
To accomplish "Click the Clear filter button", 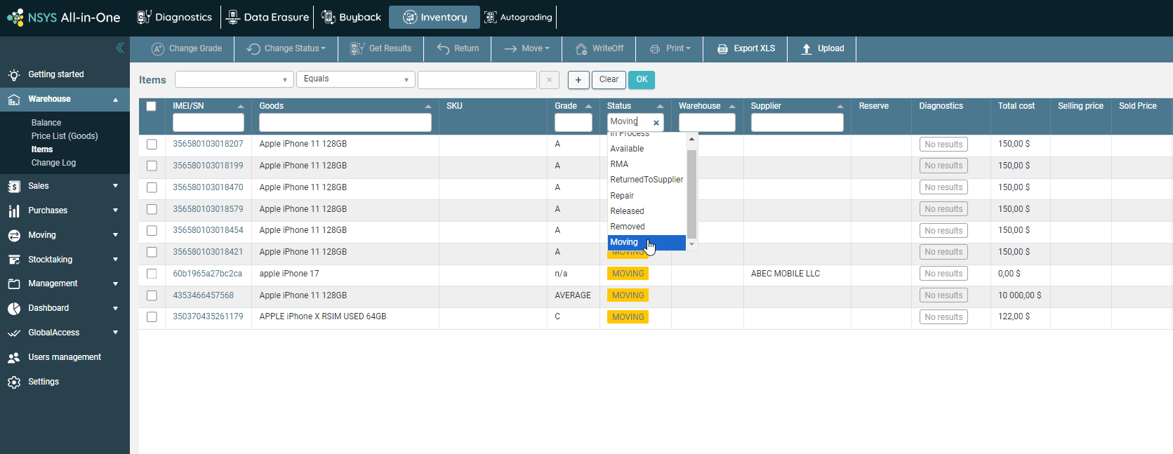I will pyautogui.click(x=609, y=80).
